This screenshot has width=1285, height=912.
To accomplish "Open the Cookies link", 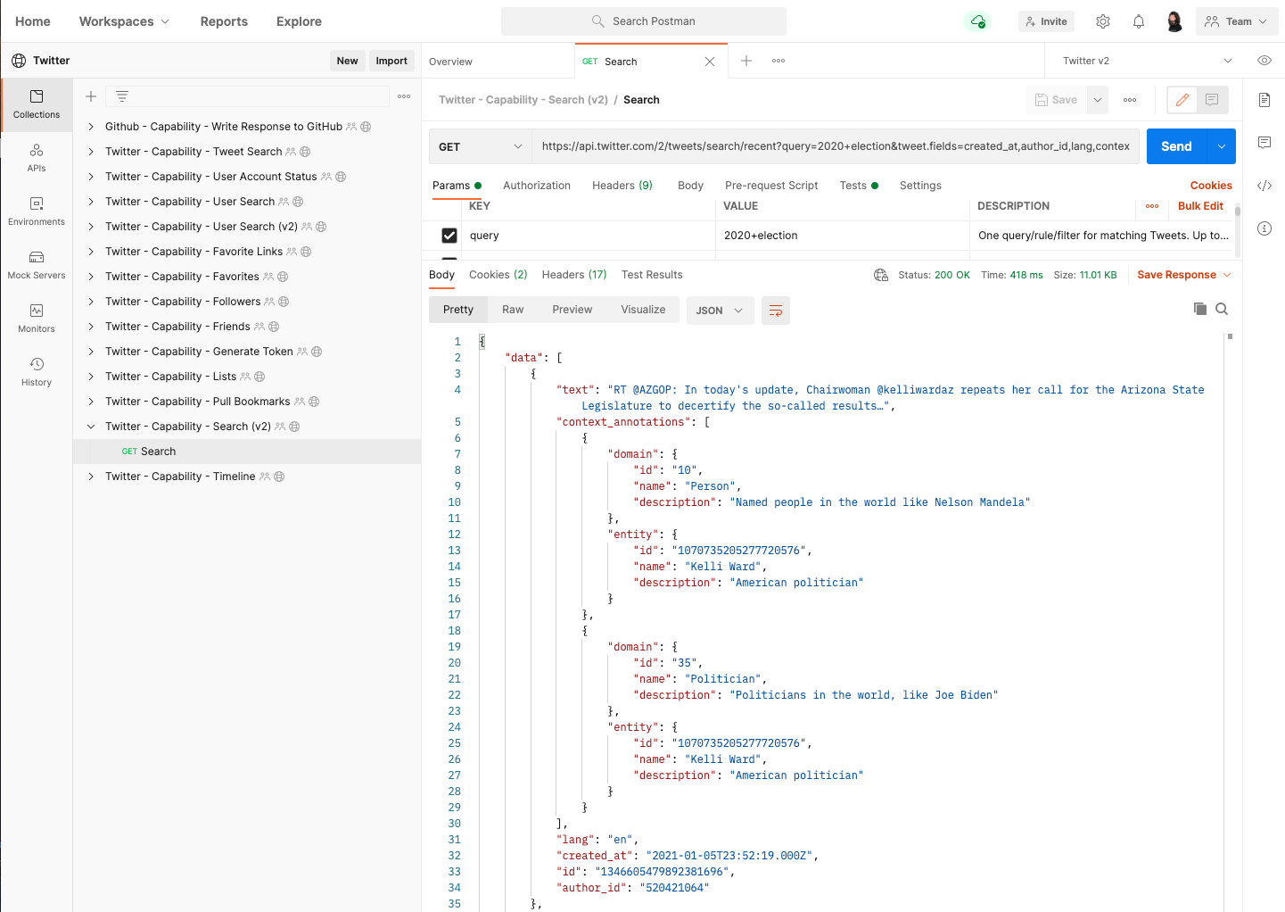I will pyautogui.click(x=1211, y=186).
